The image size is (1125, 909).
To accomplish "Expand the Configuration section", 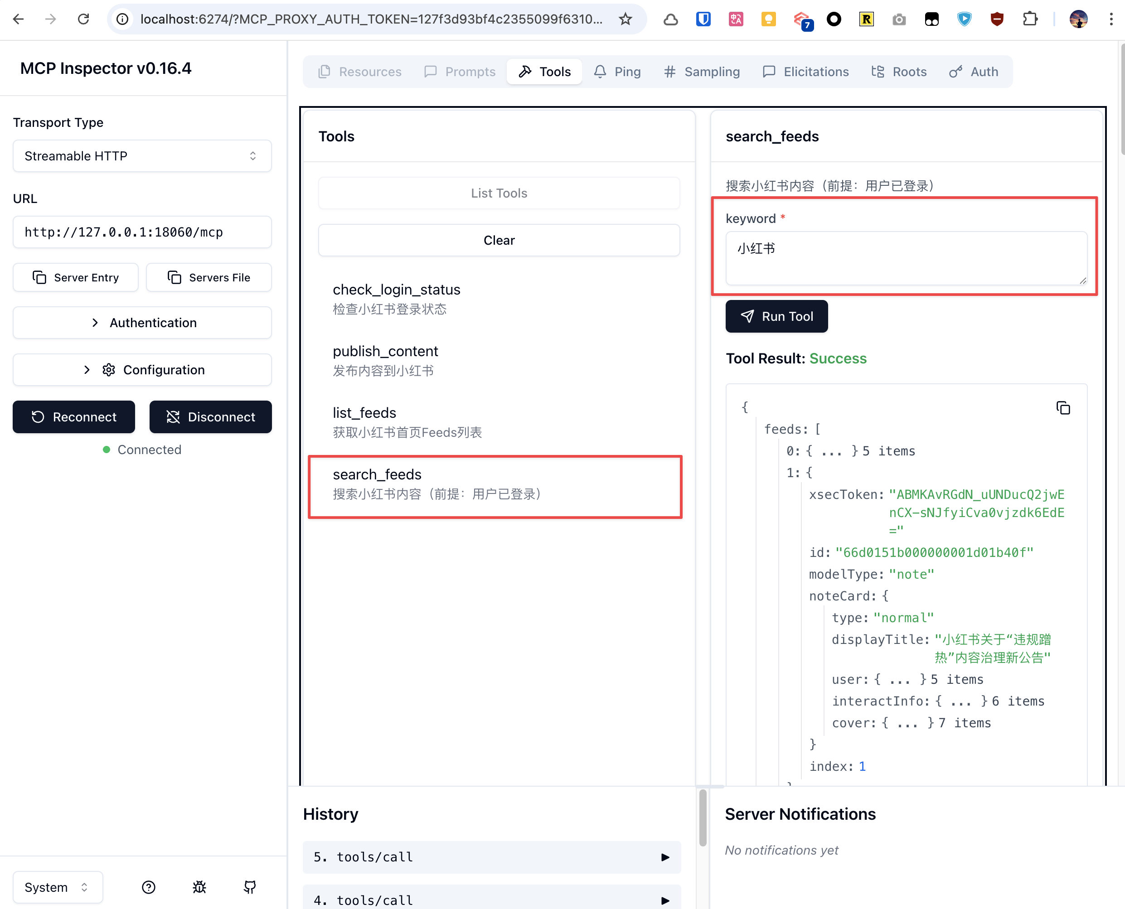I will point(142,370).
